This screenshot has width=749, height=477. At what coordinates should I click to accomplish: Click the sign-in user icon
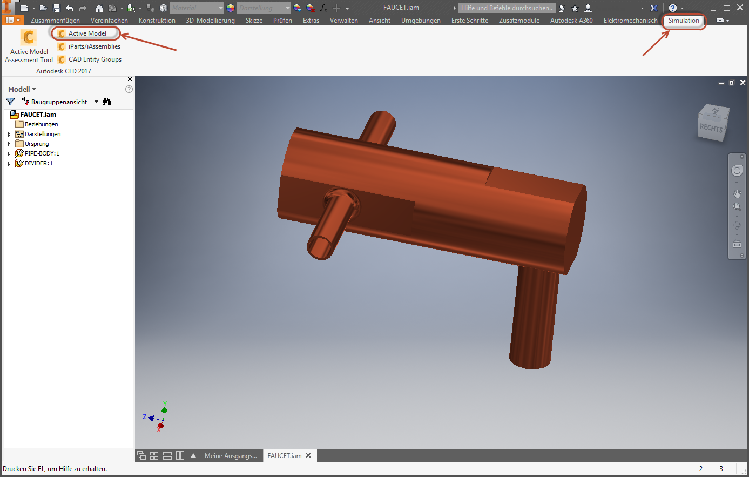(588, 8)
